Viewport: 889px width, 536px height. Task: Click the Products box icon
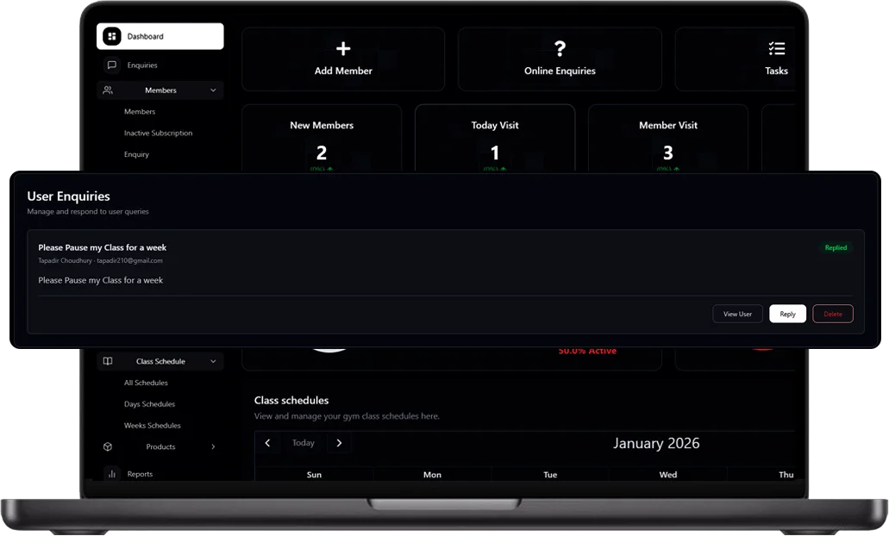click(108, 447)
